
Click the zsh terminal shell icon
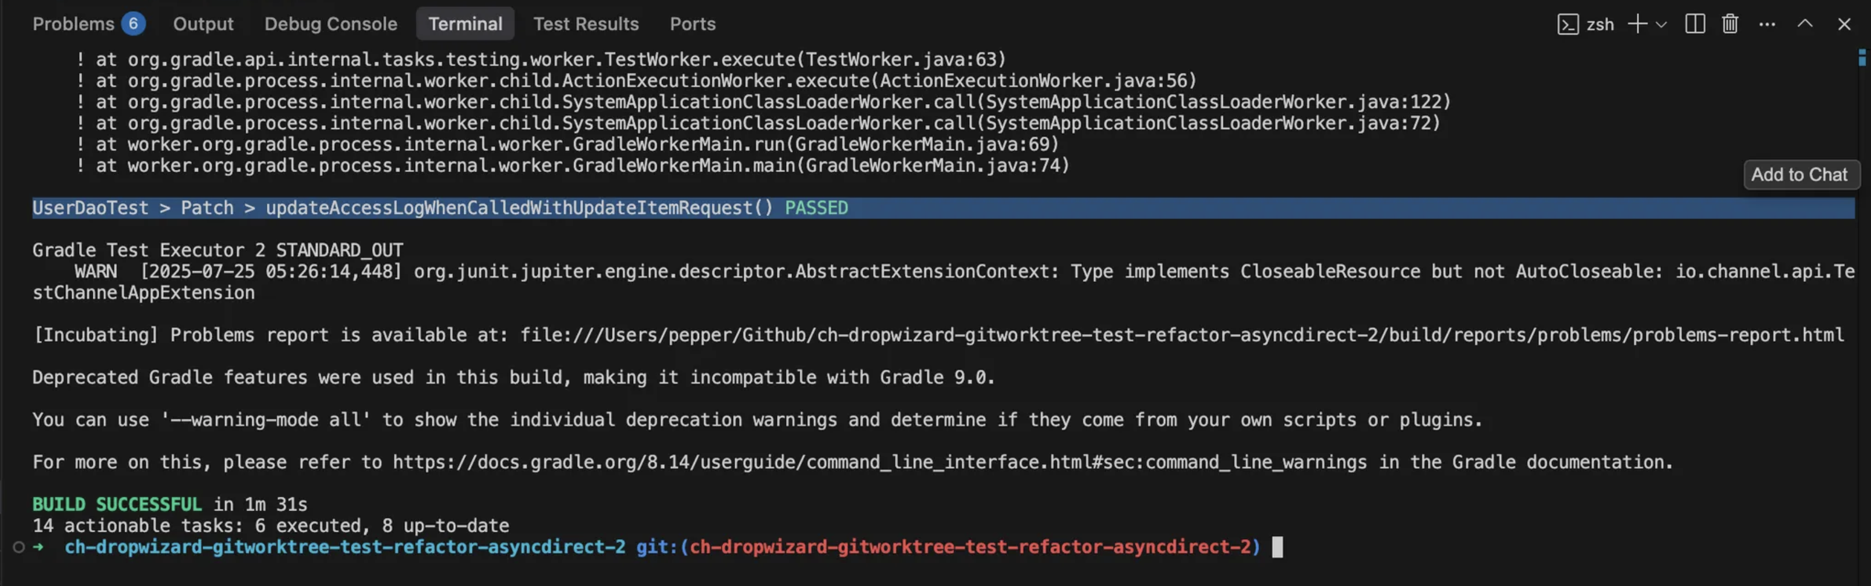click(x=1568, y=25)
